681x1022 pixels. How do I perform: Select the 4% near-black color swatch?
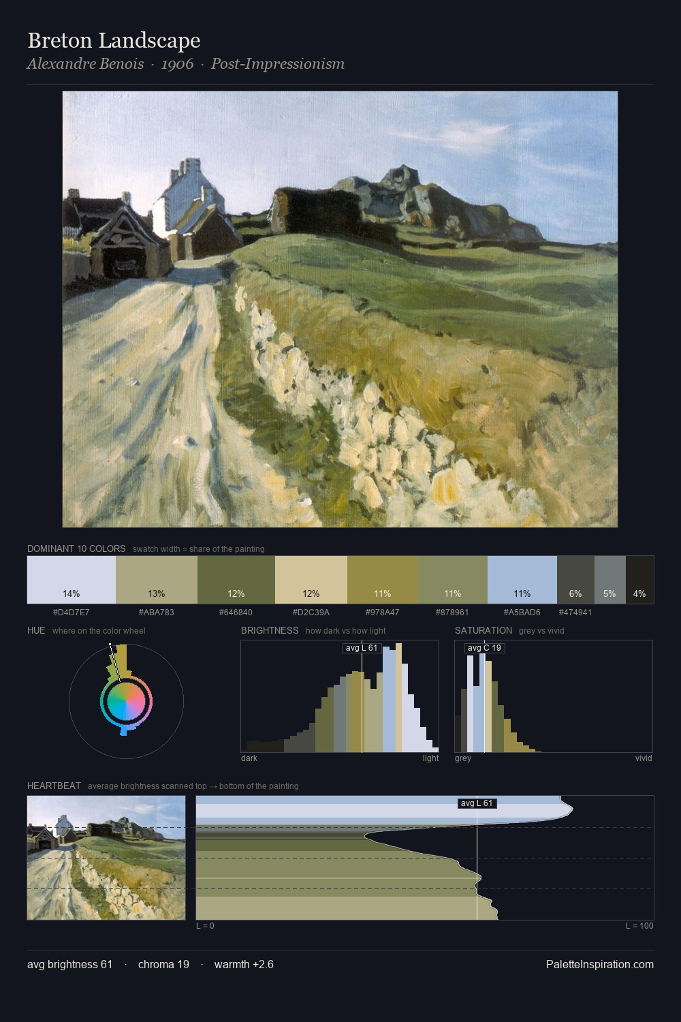point(639,580)
